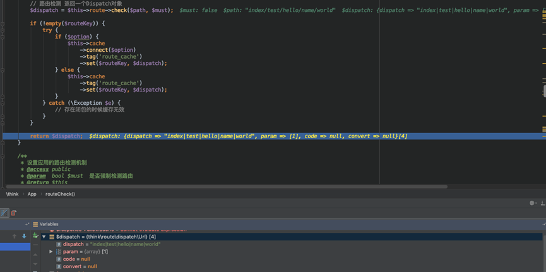This screenshot has width=546, height=272.
Task: Select the $dispatch variable row
Action: click(292, 237)
